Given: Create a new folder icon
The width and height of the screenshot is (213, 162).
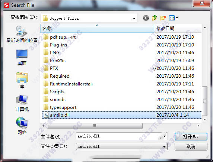Looking at the screenshot, I should [x=163, y=18].
